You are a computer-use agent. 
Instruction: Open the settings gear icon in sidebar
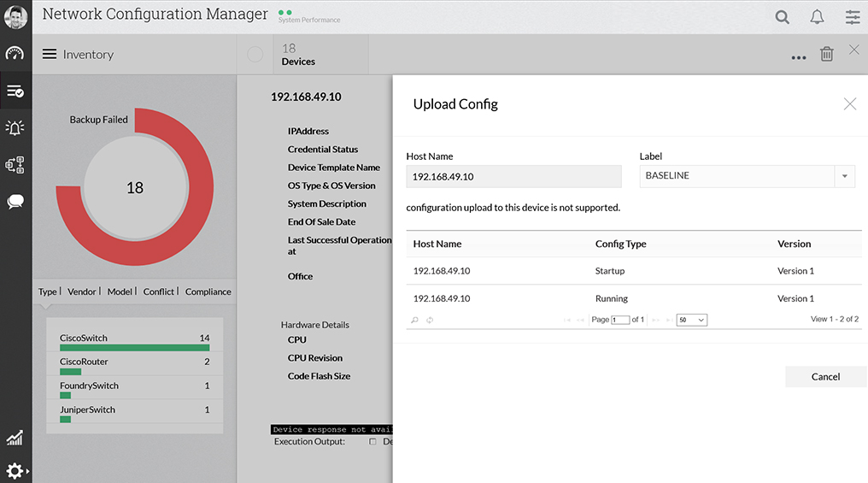[15, 470]
